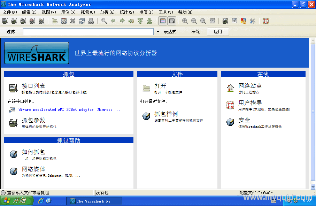Stop the running capture toolbar icon

(32, 21)
